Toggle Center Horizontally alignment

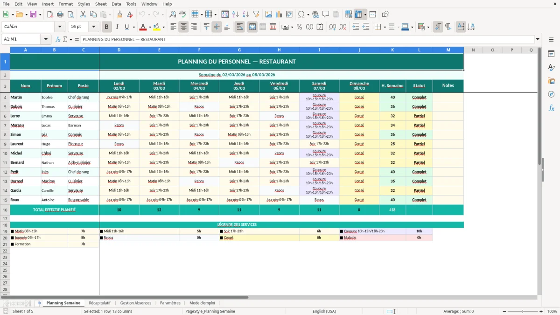[183, 27]
